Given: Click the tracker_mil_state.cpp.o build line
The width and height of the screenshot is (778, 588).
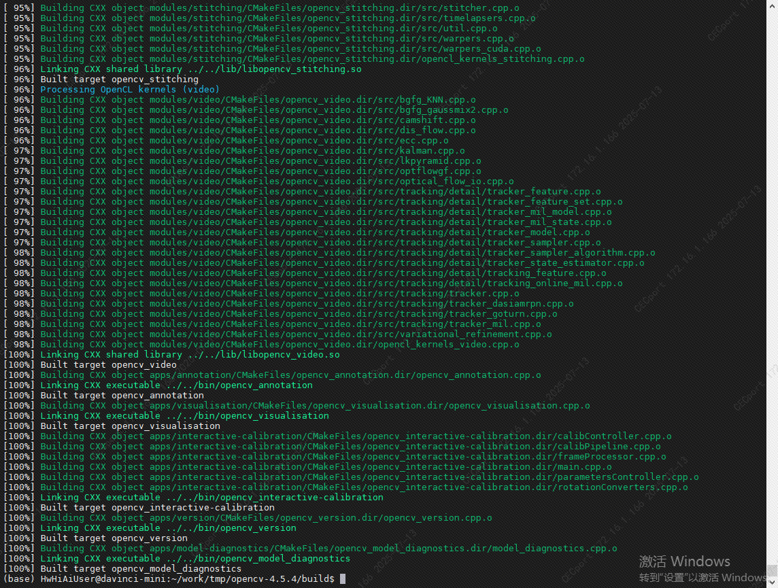Looking at the screenshot, I should (307, 222).
